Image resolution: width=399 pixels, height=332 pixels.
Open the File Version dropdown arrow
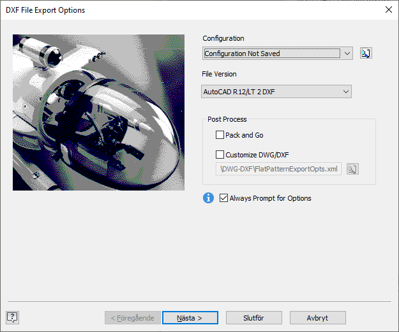click(345, 92)
